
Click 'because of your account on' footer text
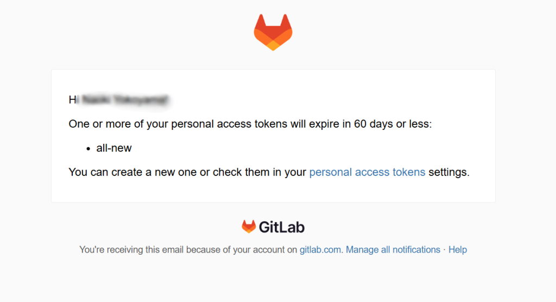[x=242, y=249]
